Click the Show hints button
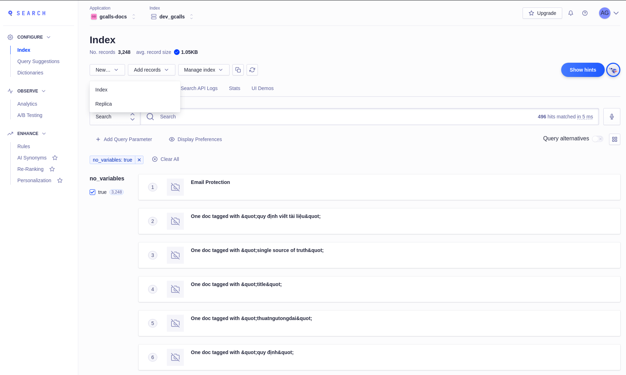Image resolution: width=626 pixels, height=375 pixels. [582, 70]
